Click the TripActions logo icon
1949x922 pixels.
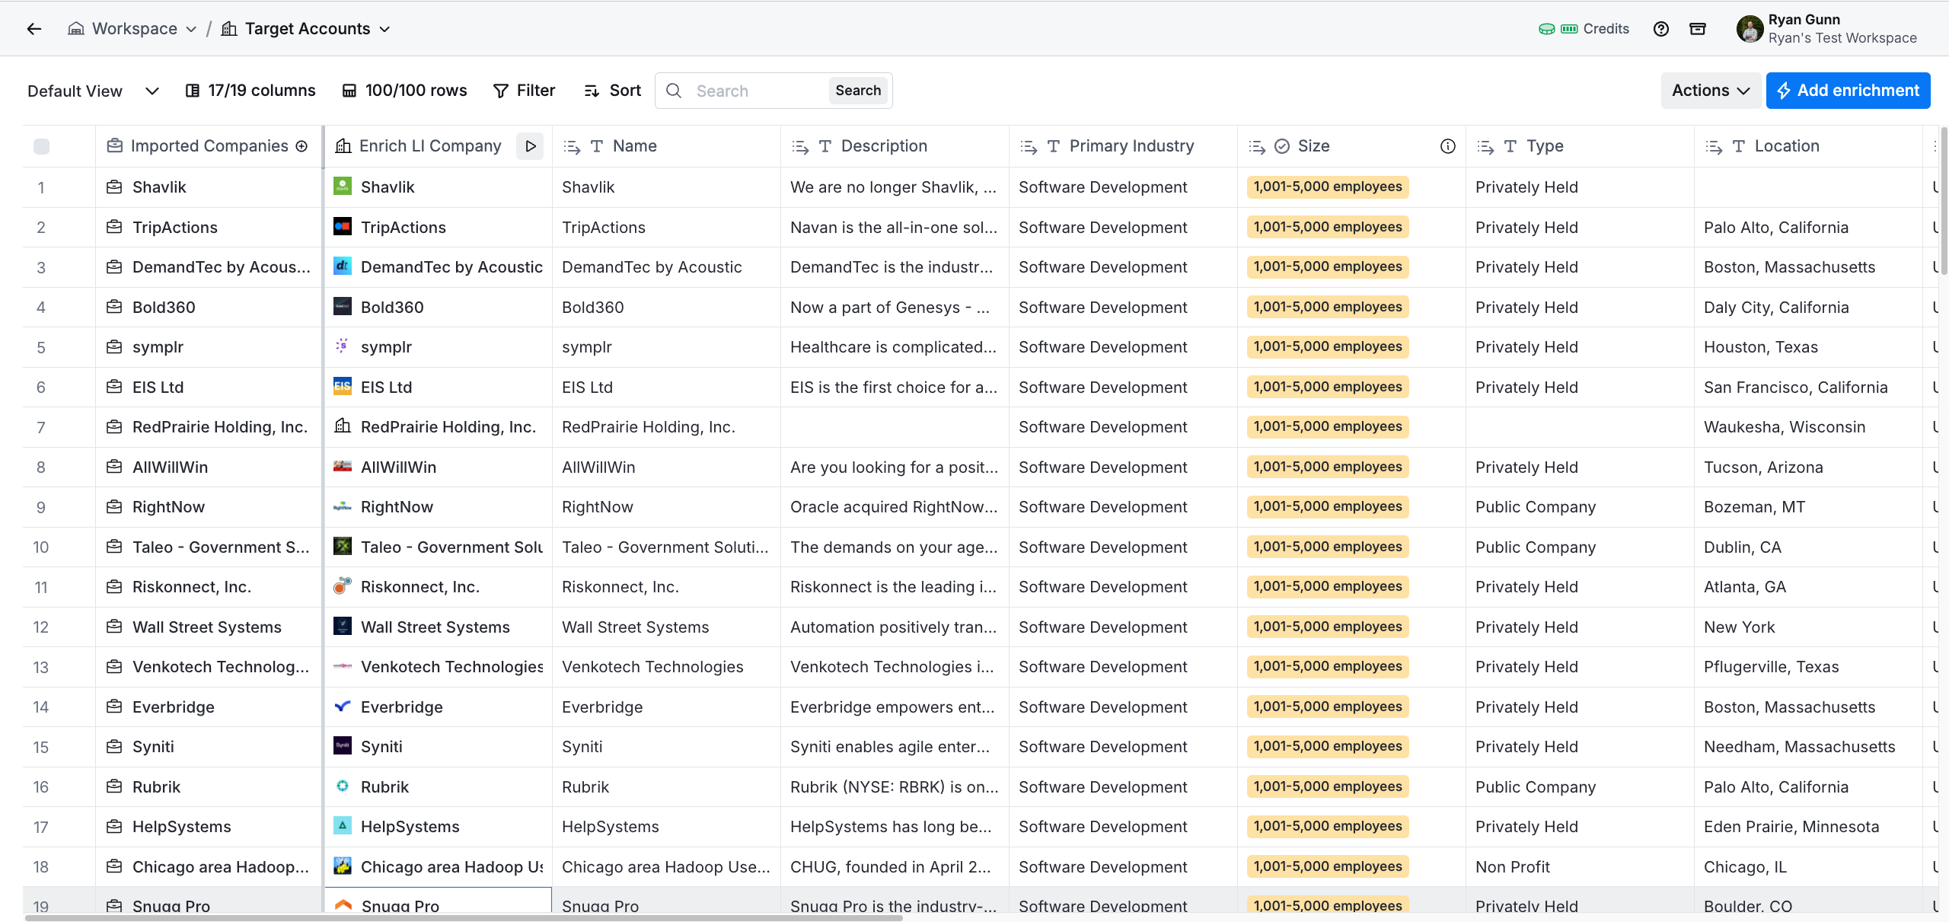[343, 227]
